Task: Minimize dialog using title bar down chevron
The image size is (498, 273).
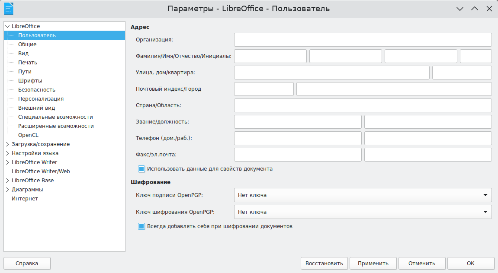Action: [x=459, y=9]
